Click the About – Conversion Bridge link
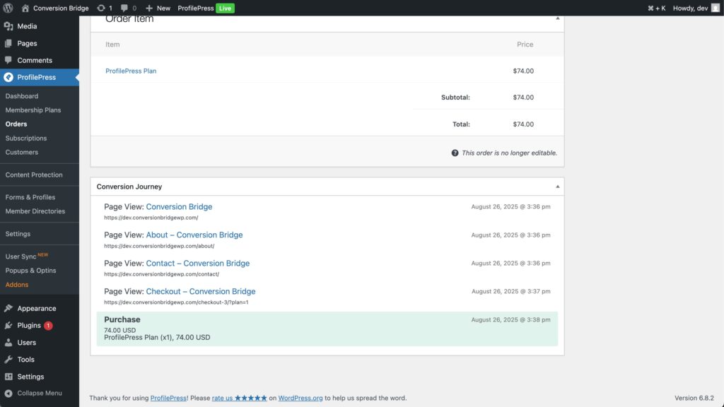The width and height of the screenshot is (724, 407). click(x=194, y=235)
